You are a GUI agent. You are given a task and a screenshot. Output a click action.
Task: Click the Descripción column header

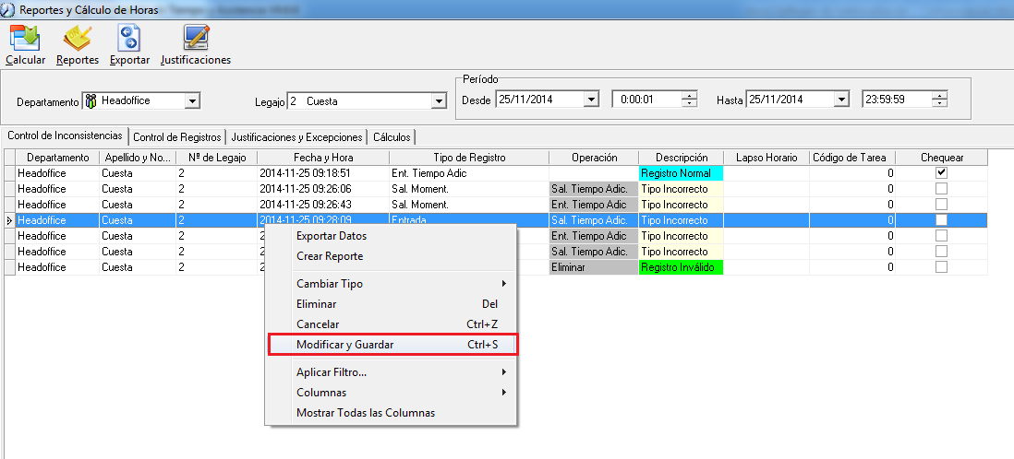coord(681,158)
